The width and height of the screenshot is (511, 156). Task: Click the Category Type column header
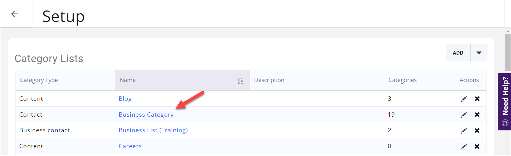[x=39, y=80]
